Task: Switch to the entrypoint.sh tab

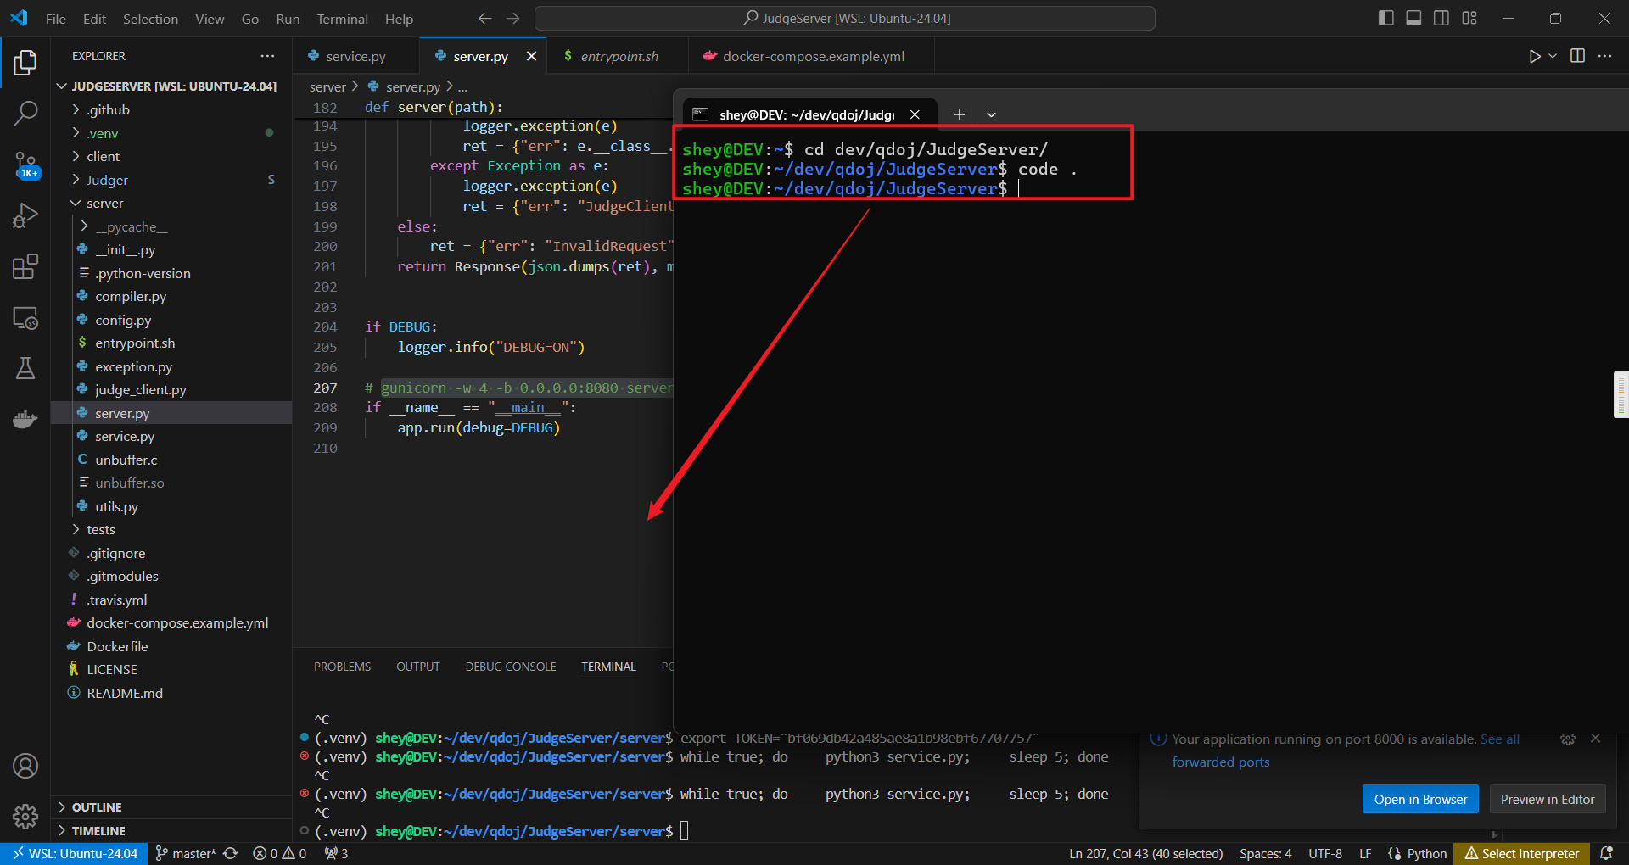Action: click(x=619, y=56)
